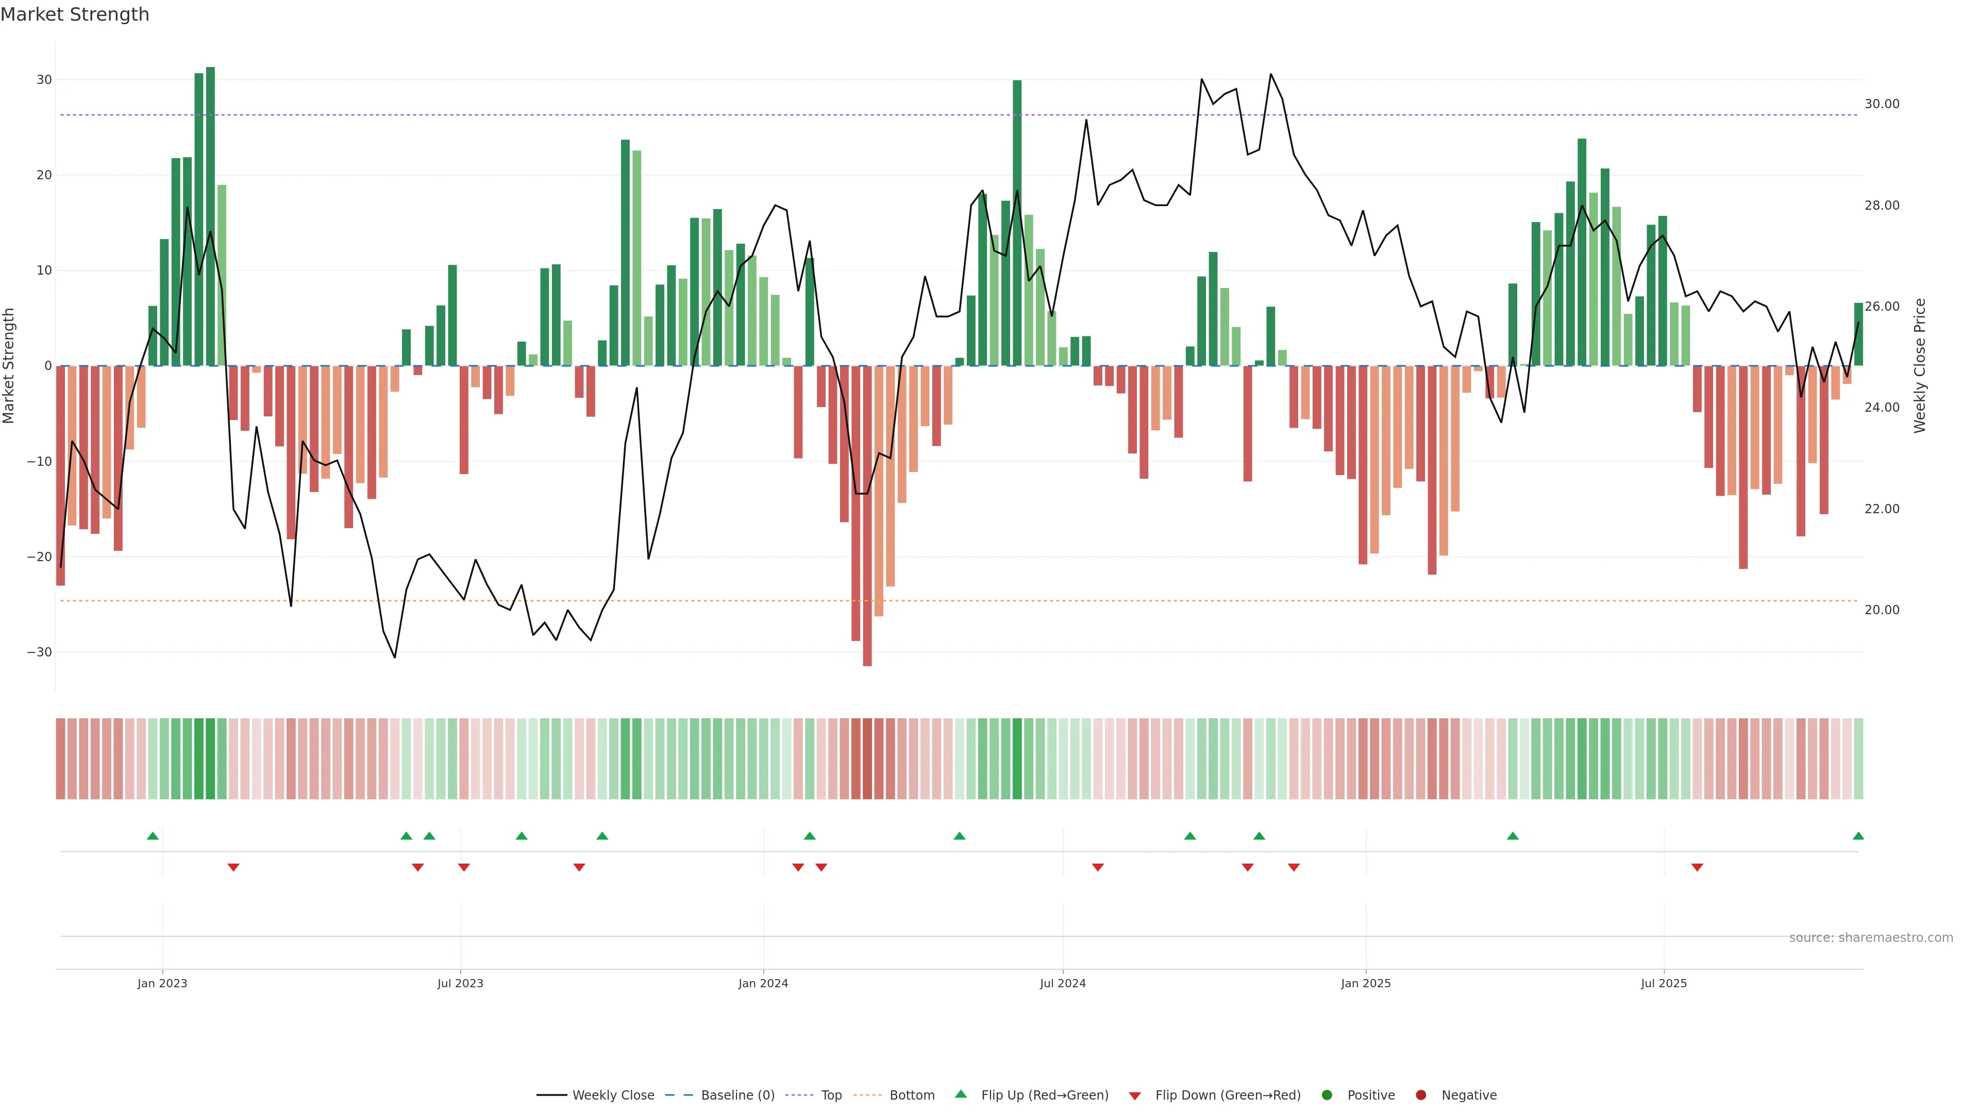Click the purple Top dotted line swatch in legend
The image size is (1979, 1113).
click(x=800, y=1095)
